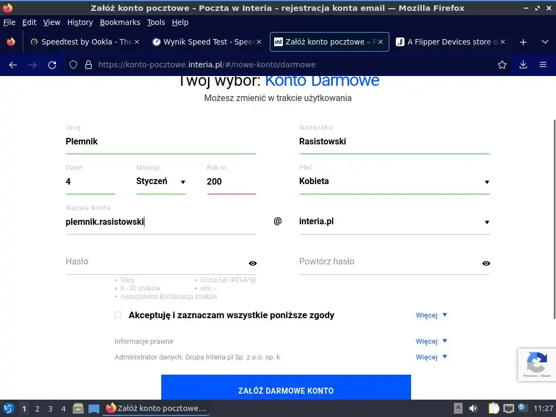
Task: Open the Płeć dropdown showing Kobieta
Action: pos(394,181)
